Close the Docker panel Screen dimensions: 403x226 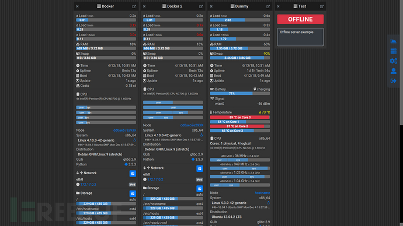[77, 6]
